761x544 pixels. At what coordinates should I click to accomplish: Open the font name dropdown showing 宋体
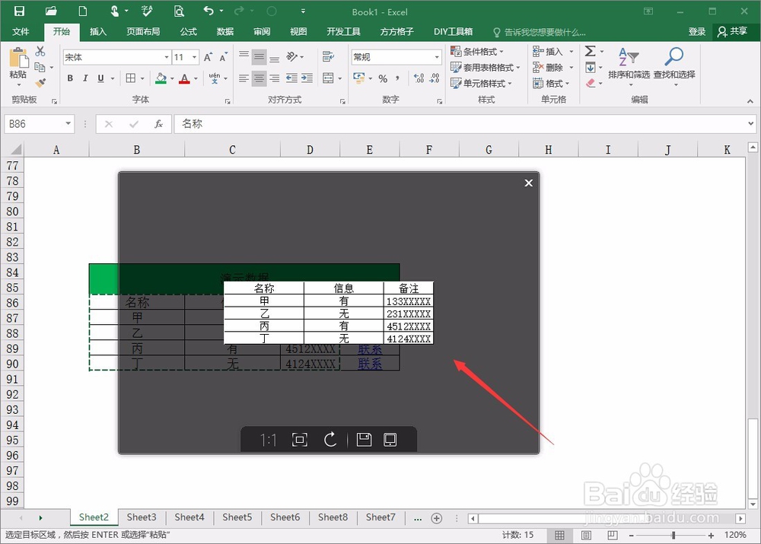point(167,57)
